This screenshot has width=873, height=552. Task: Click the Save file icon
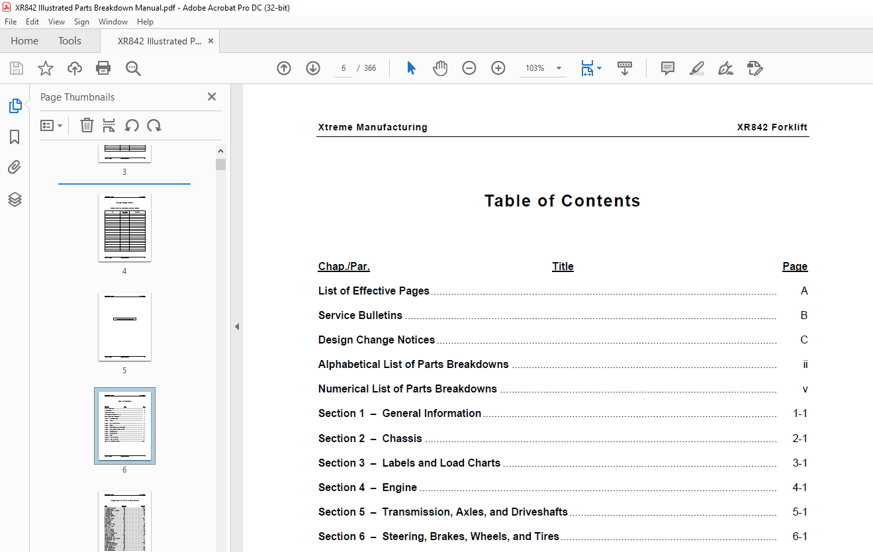17,68
